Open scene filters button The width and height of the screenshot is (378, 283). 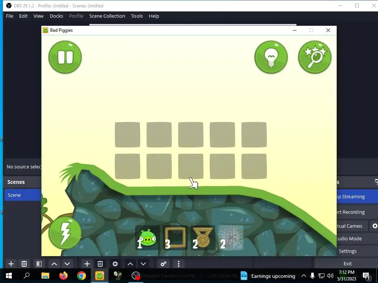click(39, 264)
